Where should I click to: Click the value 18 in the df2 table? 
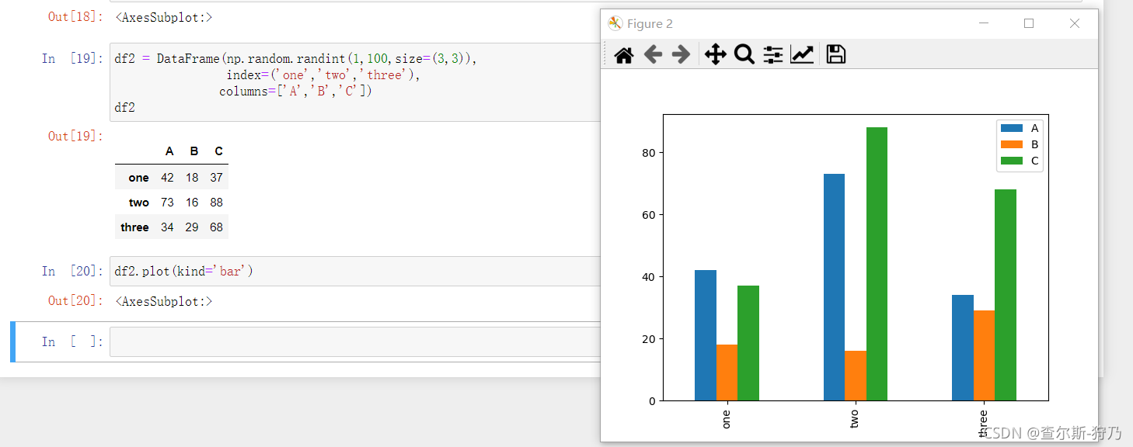(x=192, y=178)
